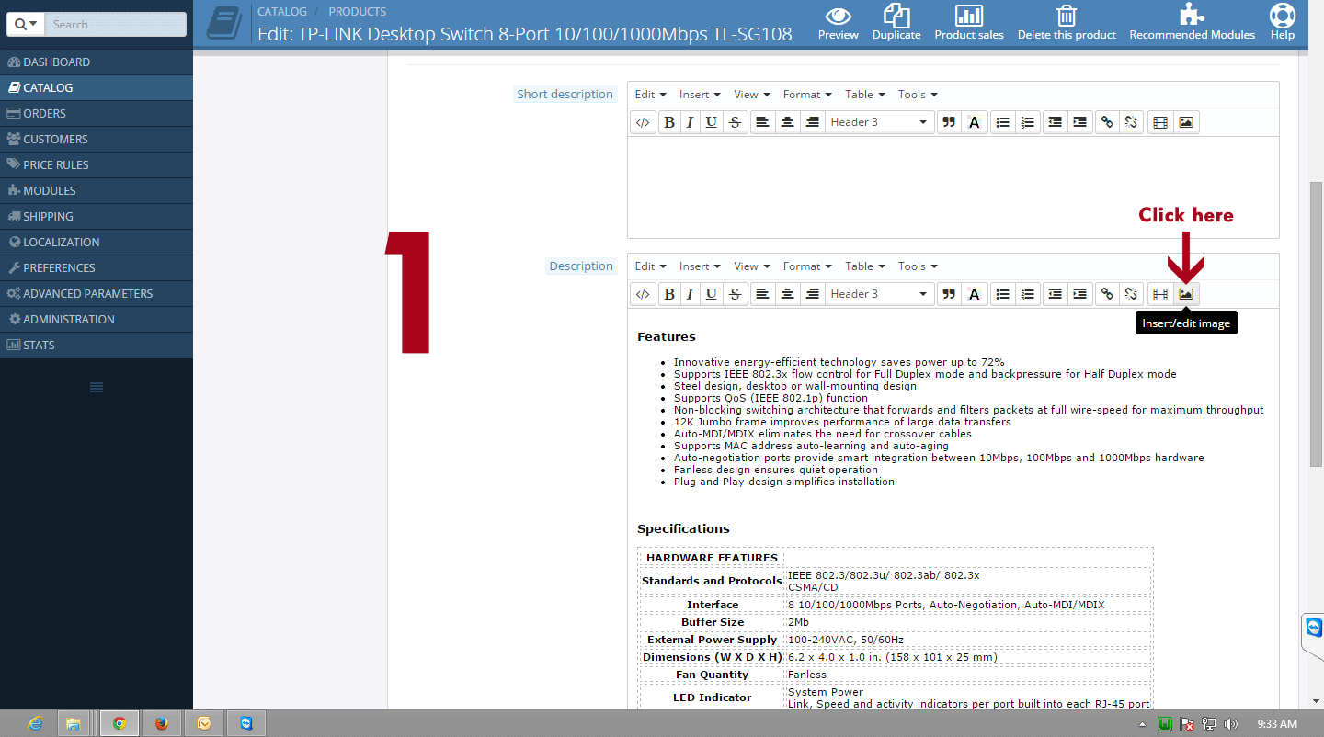Decrease indent in Description toolbar
Screen dimensions: 1324x737
[x=1056, y=294]
